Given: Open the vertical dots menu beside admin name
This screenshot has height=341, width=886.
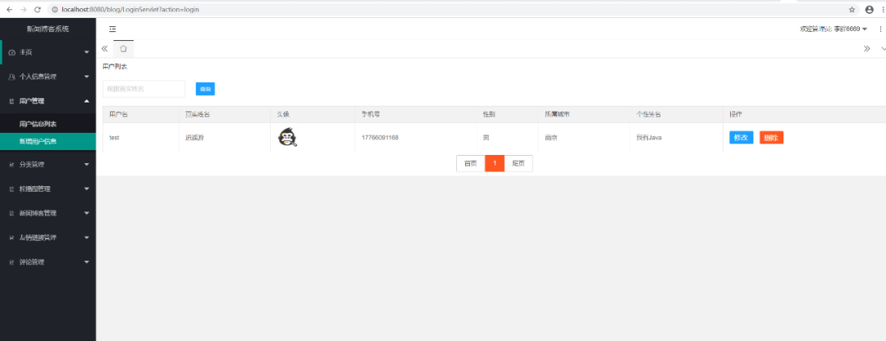Looking at the screenshot, I should (880, 29).
